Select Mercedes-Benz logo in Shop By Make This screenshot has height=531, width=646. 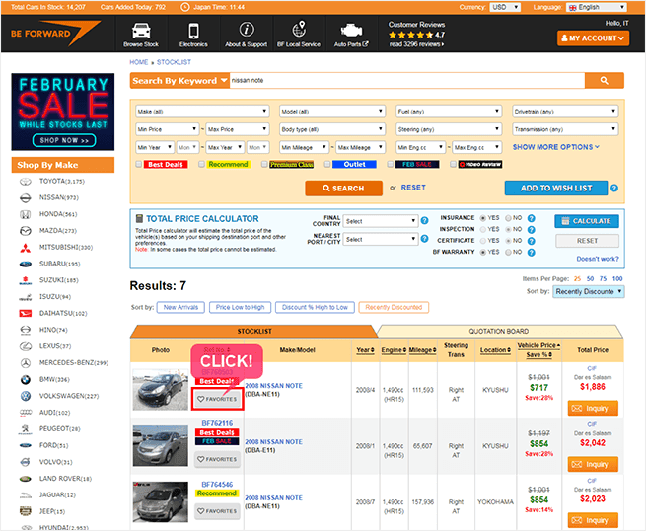coord(26,363)
